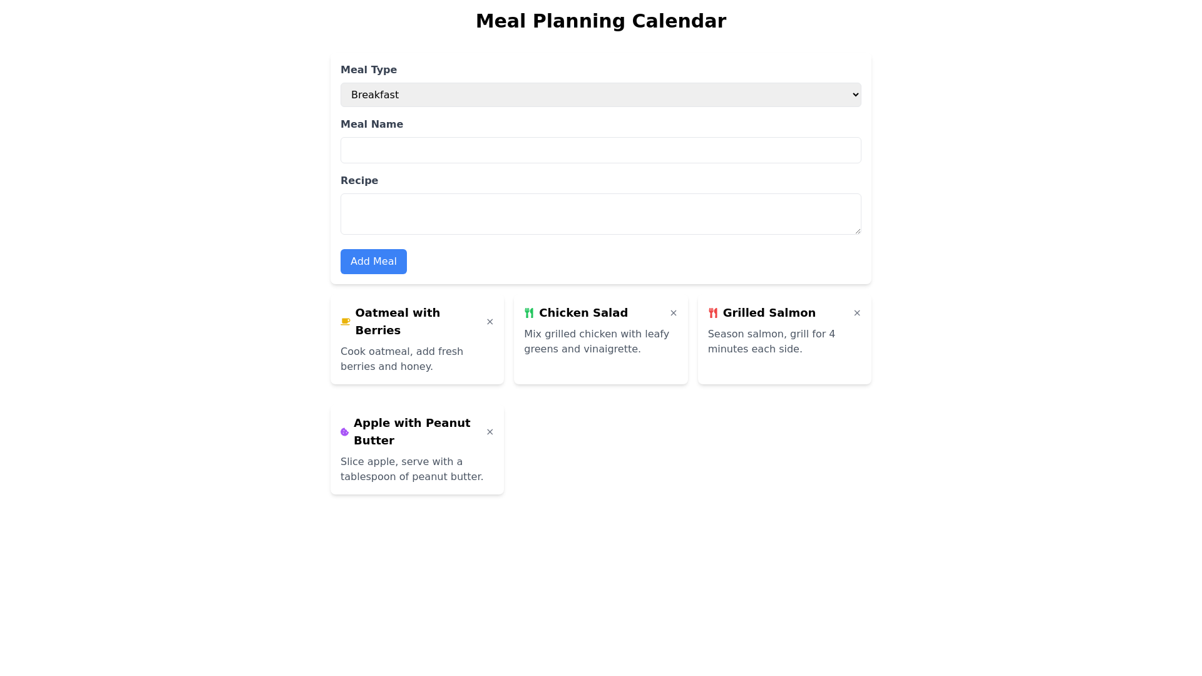Click the Meal Planning Calendar heading

(x=600, y=21)
